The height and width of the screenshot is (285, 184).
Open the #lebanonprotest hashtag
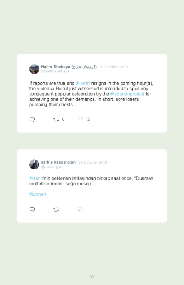[127, 94]
